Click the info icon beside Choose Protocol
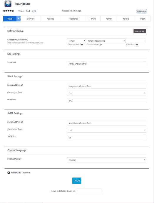154x203 pixels. [82, 44]
